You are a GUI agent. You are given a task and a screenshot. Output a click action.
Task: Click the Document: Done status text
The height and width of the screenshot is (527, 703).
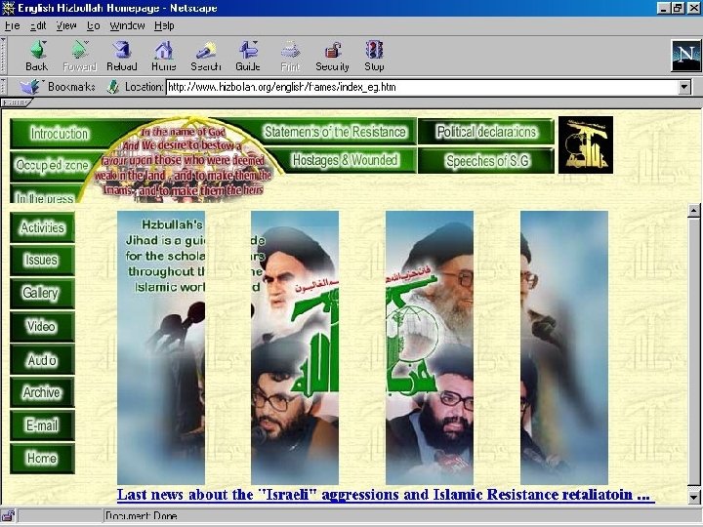pos(142,516)
